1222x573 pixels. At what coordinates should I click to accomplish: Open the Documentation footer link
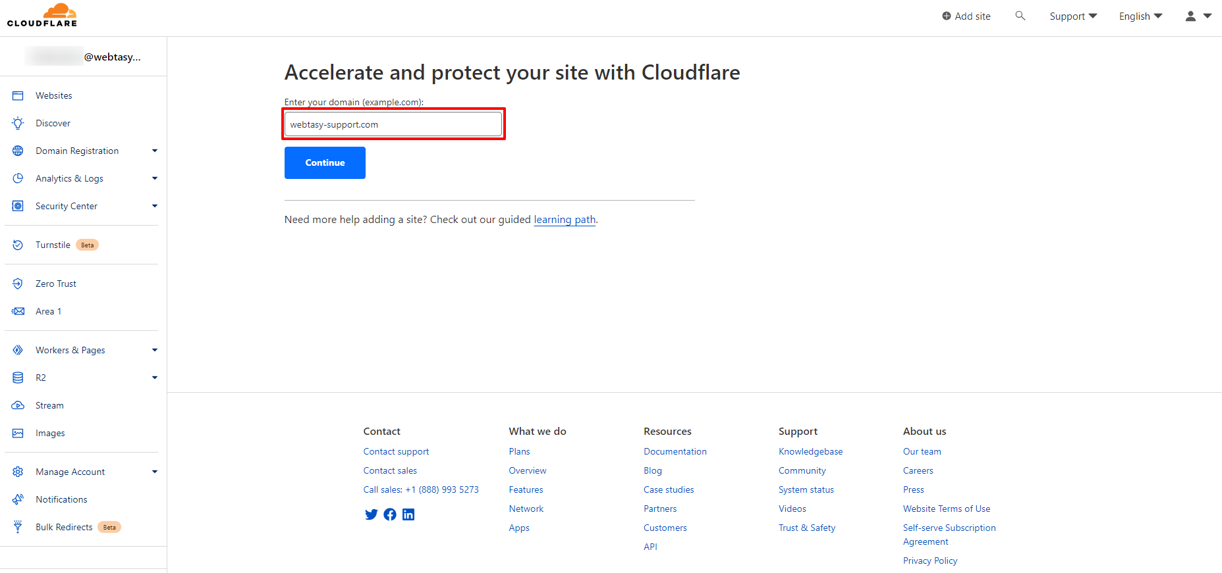click(x=675, y=451)
